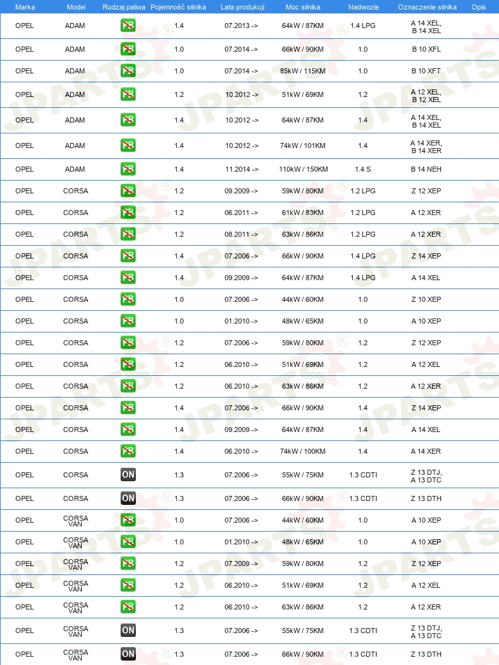Select the 1.3 CDTI cell in the CORSA VAN Z 13 DTH row
The width and height of the screenshot is (499, 665).
(363, 654)
